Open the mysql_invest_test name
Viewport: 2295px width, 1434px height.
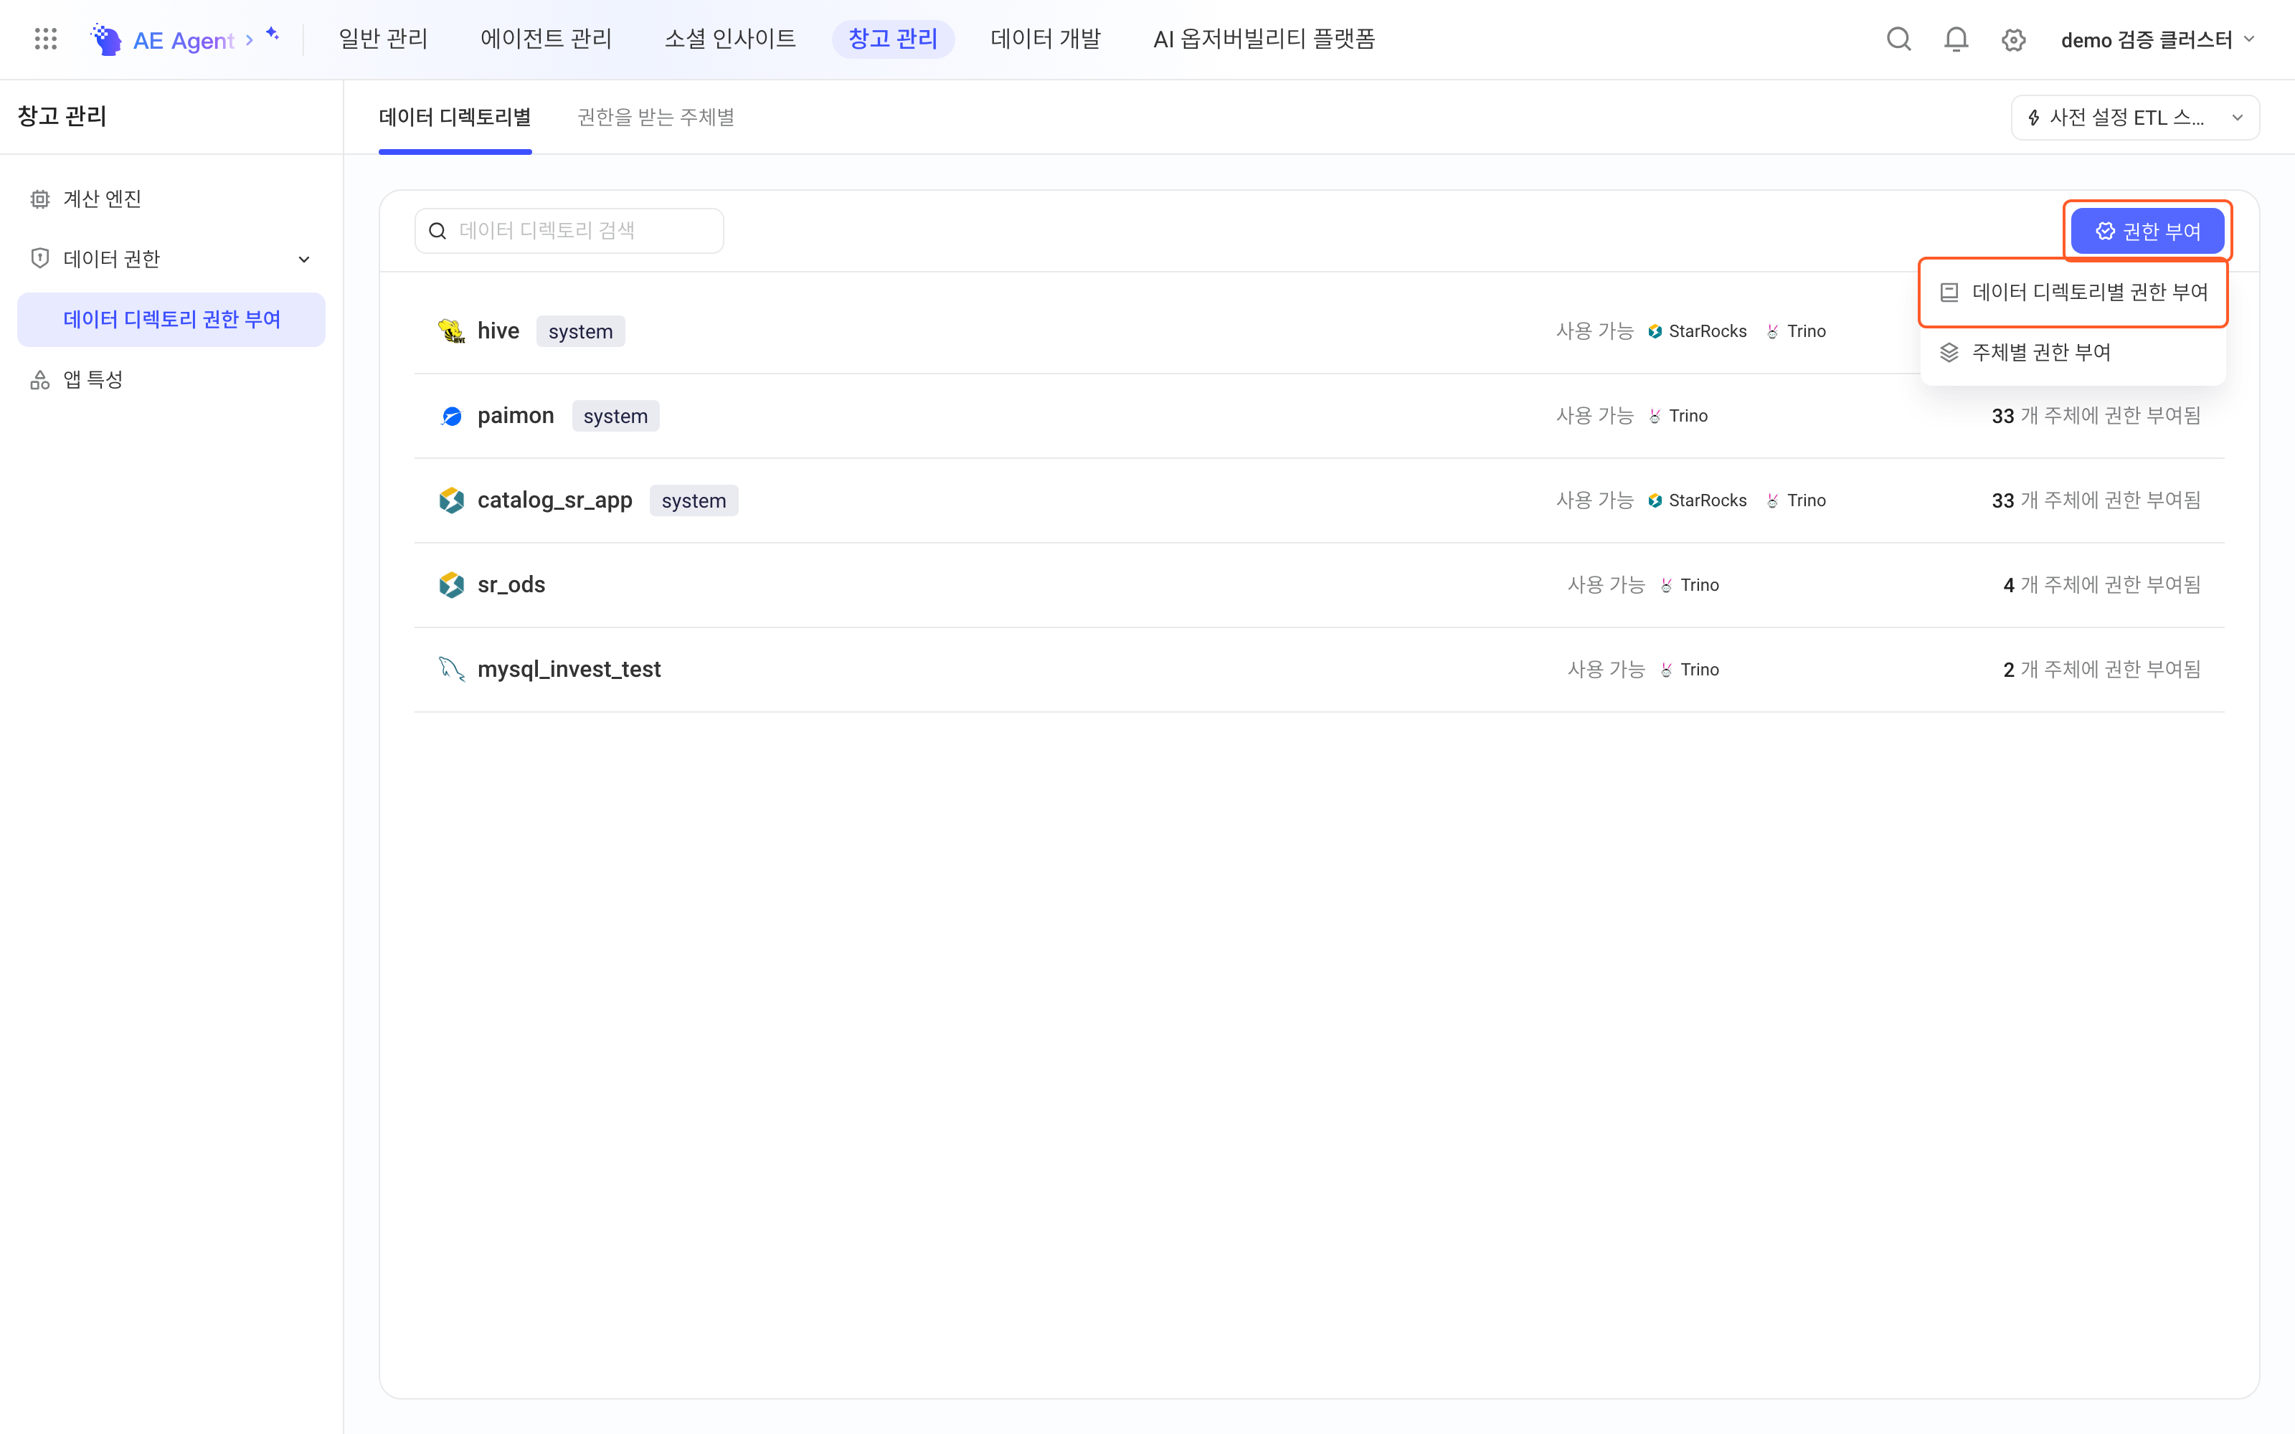point(569,669)
